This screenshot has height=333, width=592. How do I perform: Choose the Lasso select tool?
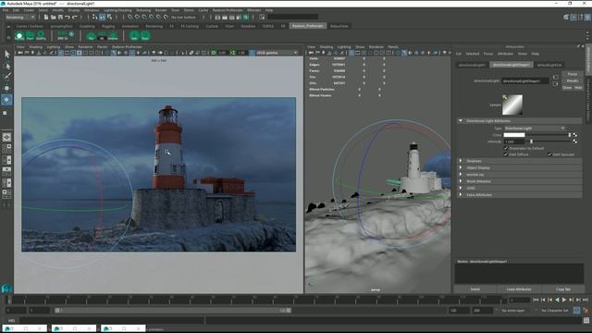point(6,66)
